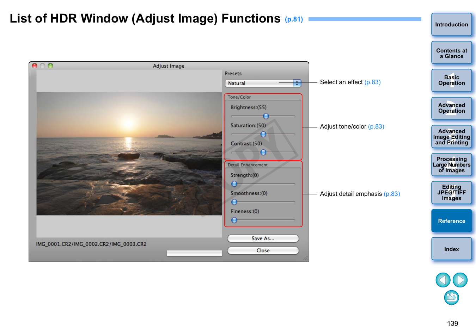Click the Smoothness:(0) label
The image size is (476, 336).
tap(249, 193)
